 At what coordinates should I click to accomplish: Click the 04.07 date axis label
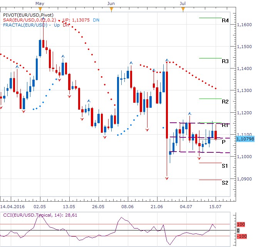(186, 207)
